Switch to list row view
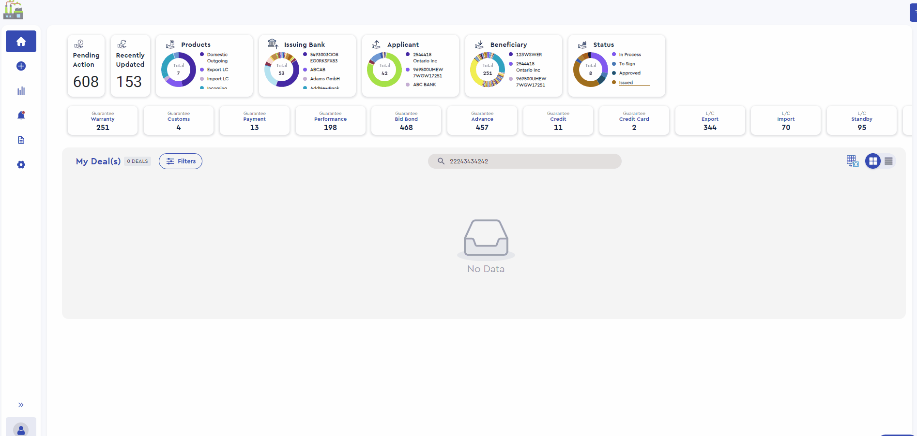Screen dimensions: 917x436 pos(888,161)
